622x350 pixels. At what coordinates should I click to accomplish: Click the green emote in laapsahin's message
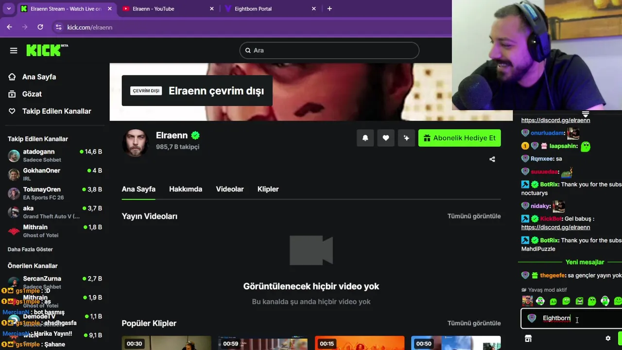click(x=586, y=146)
